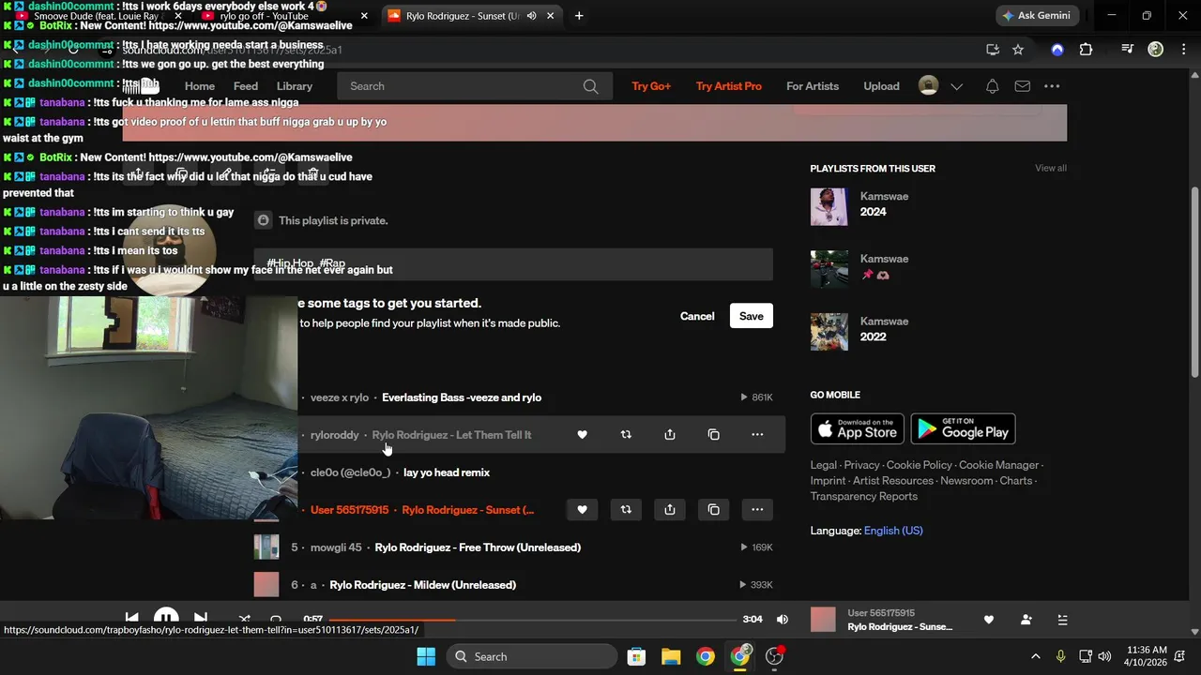Mute the Rylo Rodriguez - Sunset tab speaker
Image resolution: width=1201 pixels, height=675 pixels.
click(532, 16)
